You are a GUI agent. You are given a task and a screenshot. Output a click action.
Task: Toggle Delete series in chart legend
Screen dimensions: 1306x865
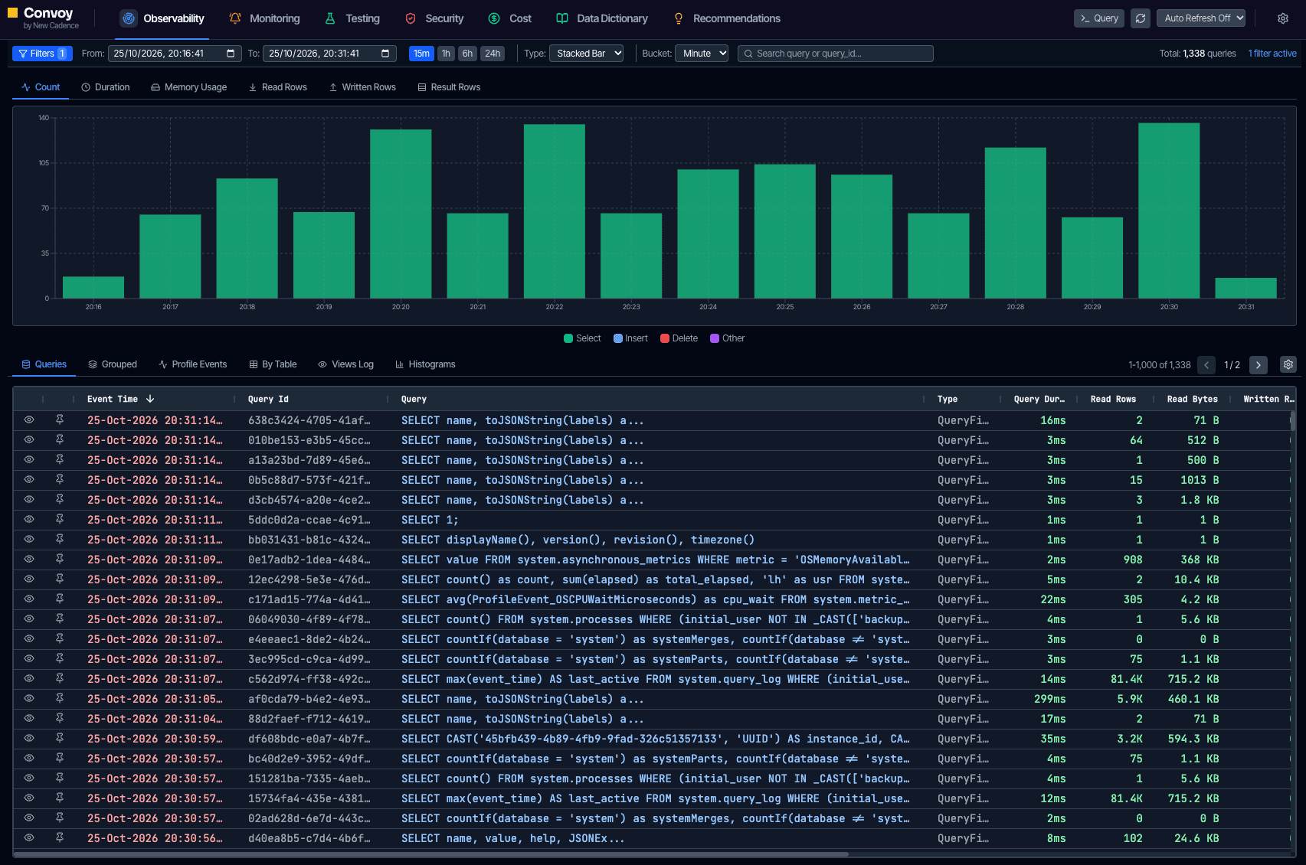click(x=679, y=338)
